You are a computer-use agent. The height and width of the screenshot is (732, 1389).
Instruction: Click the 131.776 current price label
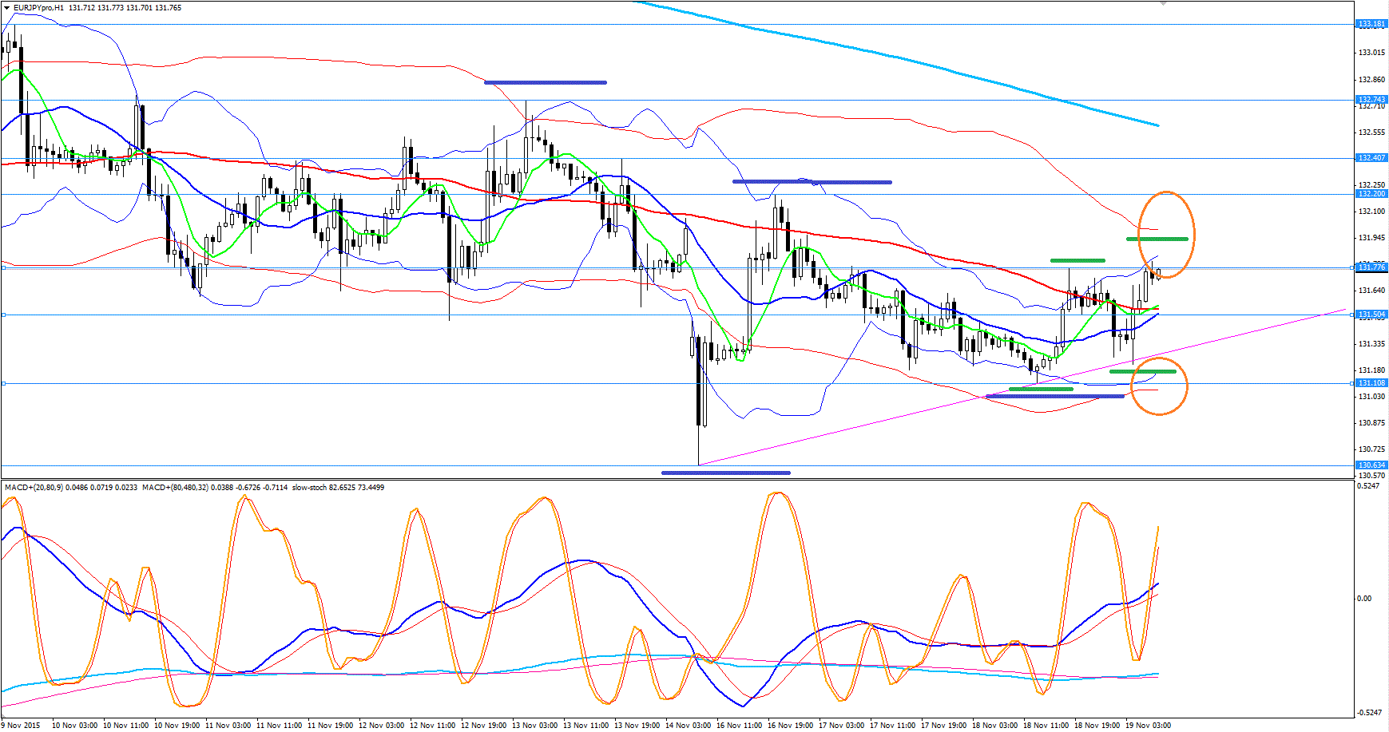[1371, 267]
